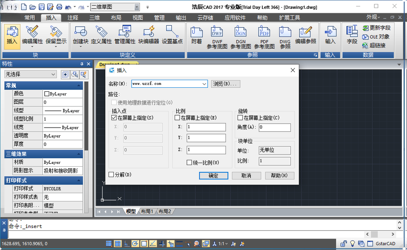Collapse the Print Style properties section
The width and height of the screenshot is (407, 250).
coord(79,180)
